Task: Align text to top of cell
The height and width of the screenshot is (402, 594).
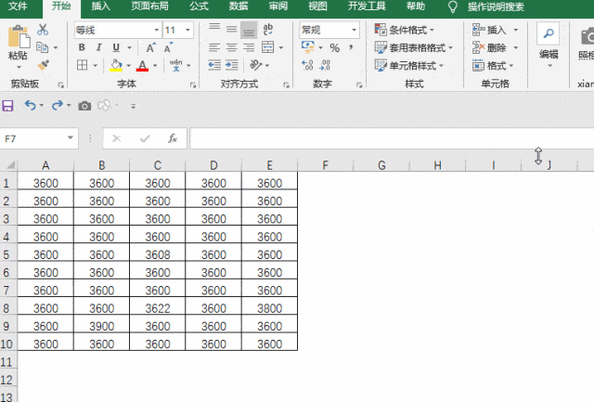Action: pyautogui.click(x=214, y=27)
